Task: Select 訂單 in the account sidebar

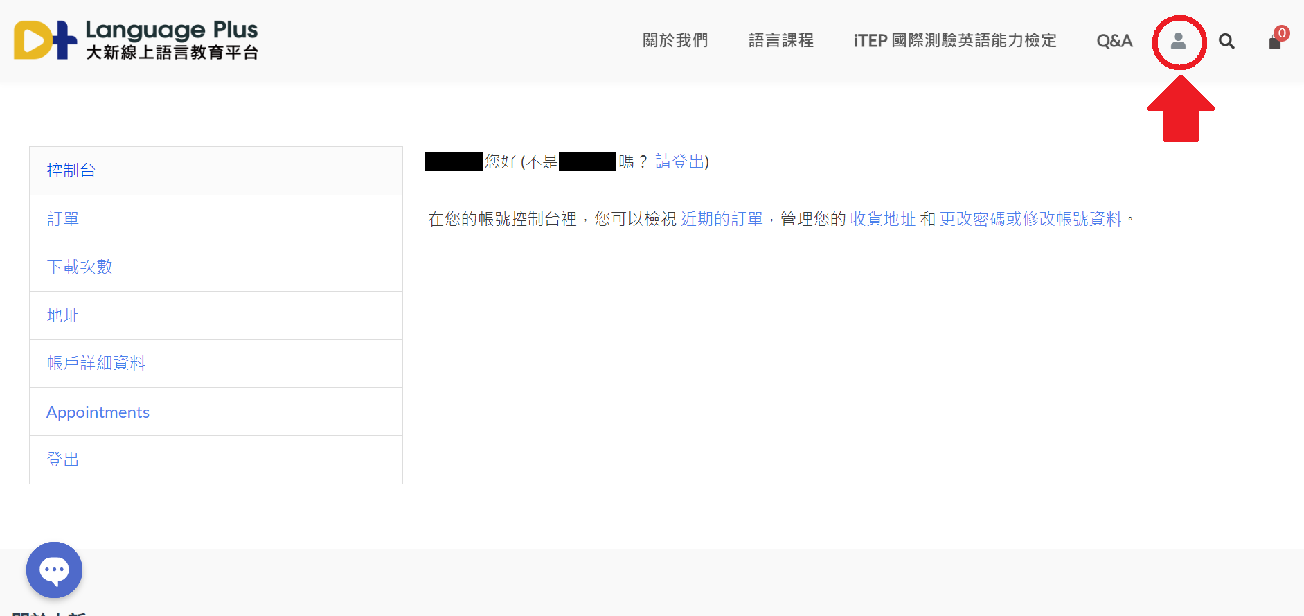Action: 63,219
